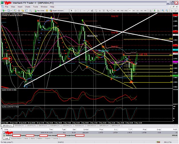Click the Expert Advisors button

pos(56,11)
